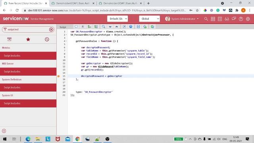The height and width of the screenshot is (143, 254).
Task: Open script editor search magnifier
Action: (104, 27)
